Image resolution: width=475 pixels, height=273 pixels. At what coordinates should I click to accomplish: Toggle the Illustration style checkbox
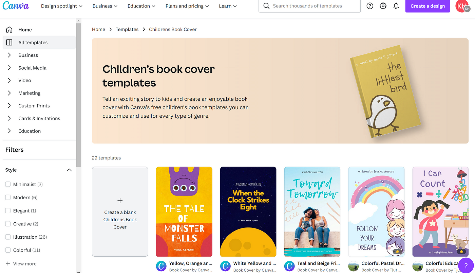[8, 237]
